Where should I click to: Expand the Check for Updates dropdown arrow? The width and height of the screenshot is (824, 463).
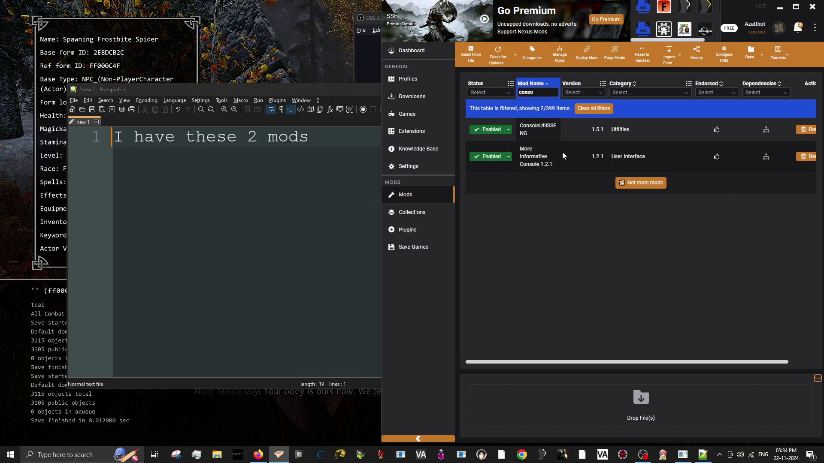pos(515,55)
